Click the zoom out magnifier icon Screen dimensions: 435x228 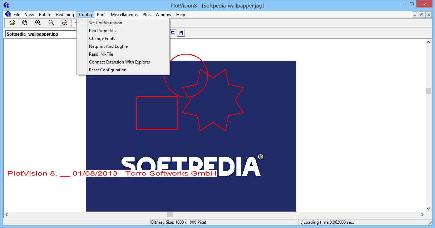51,23
